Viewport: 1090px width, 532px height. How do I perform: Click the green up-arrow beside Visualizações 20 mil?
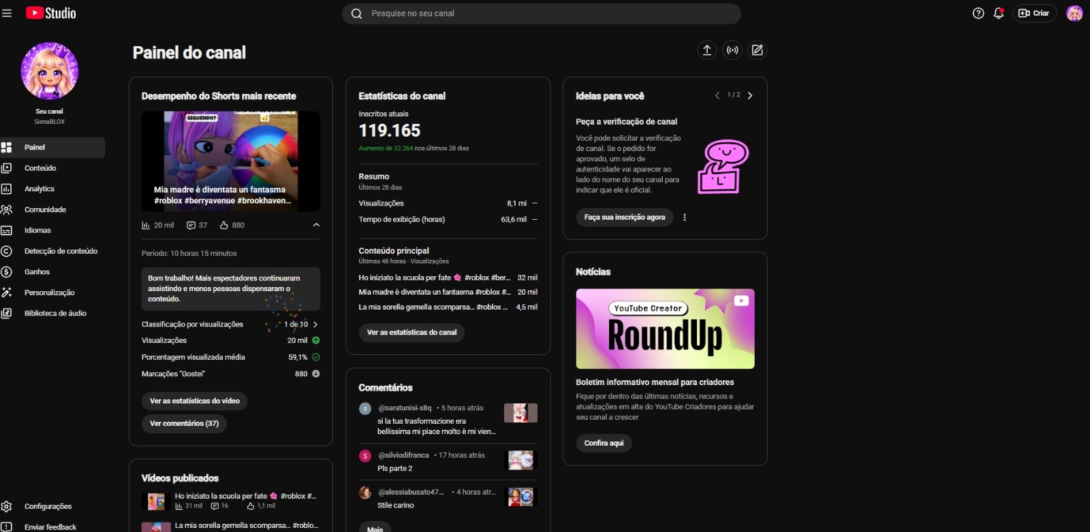pyautogui.click(x=316, y=340)
